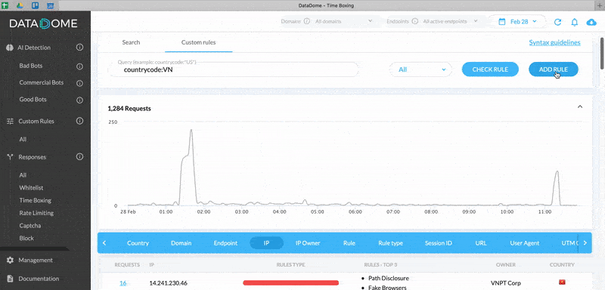
Task: Open Good Bots in the sidebar
Action: point(33,100)
